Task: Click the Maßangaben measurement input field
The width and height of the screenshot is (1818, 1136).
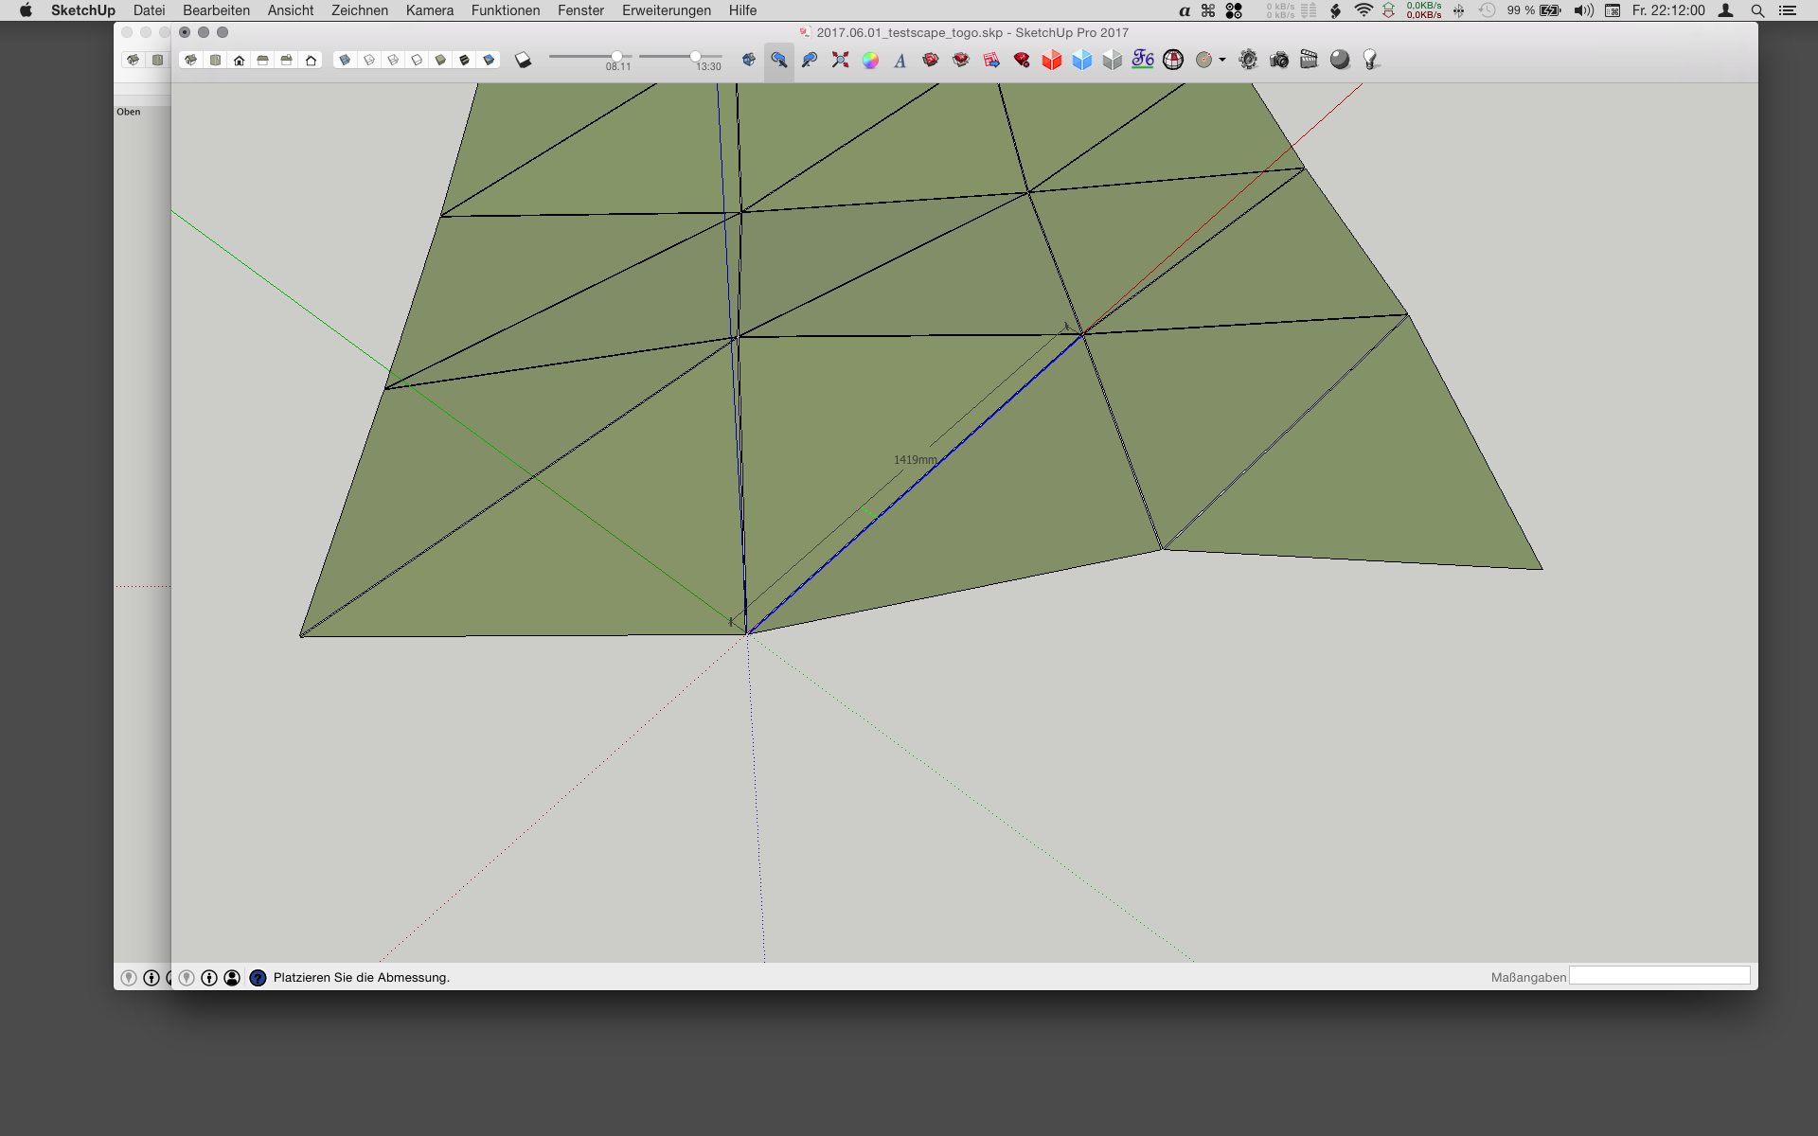Action: pyautogui.click(x=1659, y=976)
